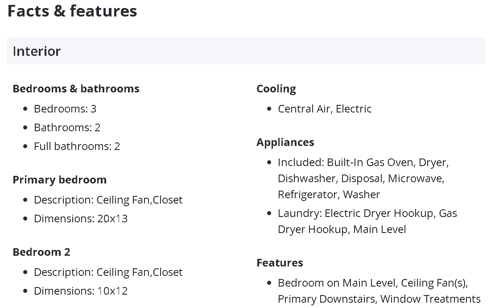Select the Bedrooms & bathrooms subheading
This screenshot has height=308, width=499.
pos(76,88)
